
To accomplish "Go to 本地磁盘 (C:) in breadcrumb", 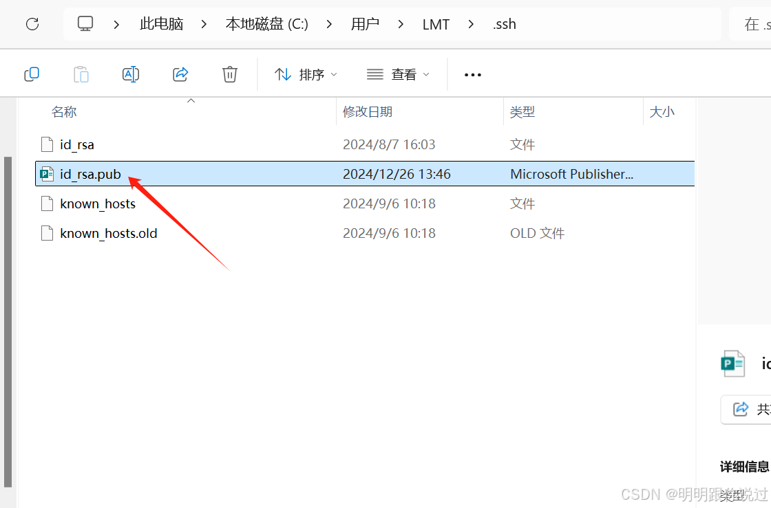I will click(x=267, y=24).
